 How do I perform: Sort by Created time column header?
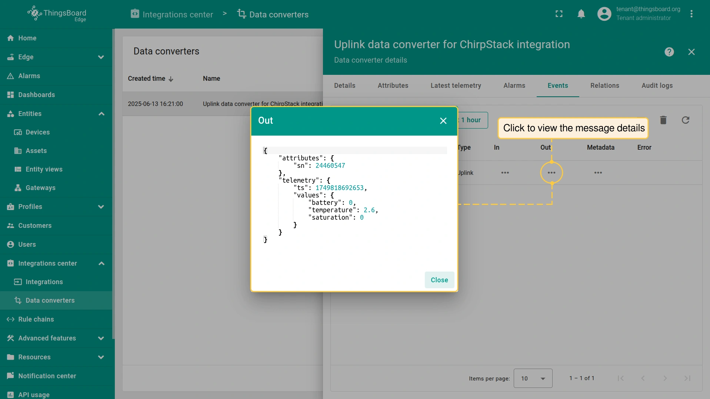point(147,79)
